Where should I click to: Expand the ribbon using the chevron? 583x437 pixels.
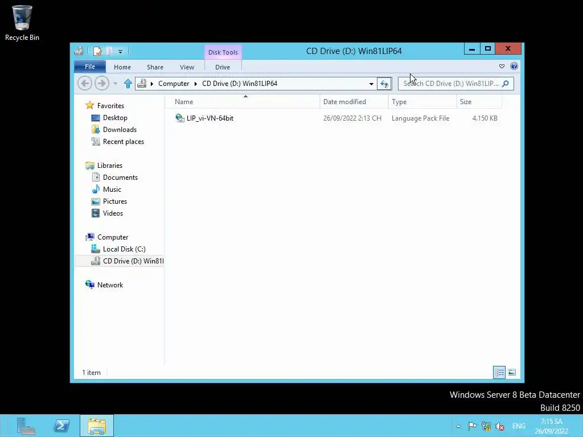[502, 67]
